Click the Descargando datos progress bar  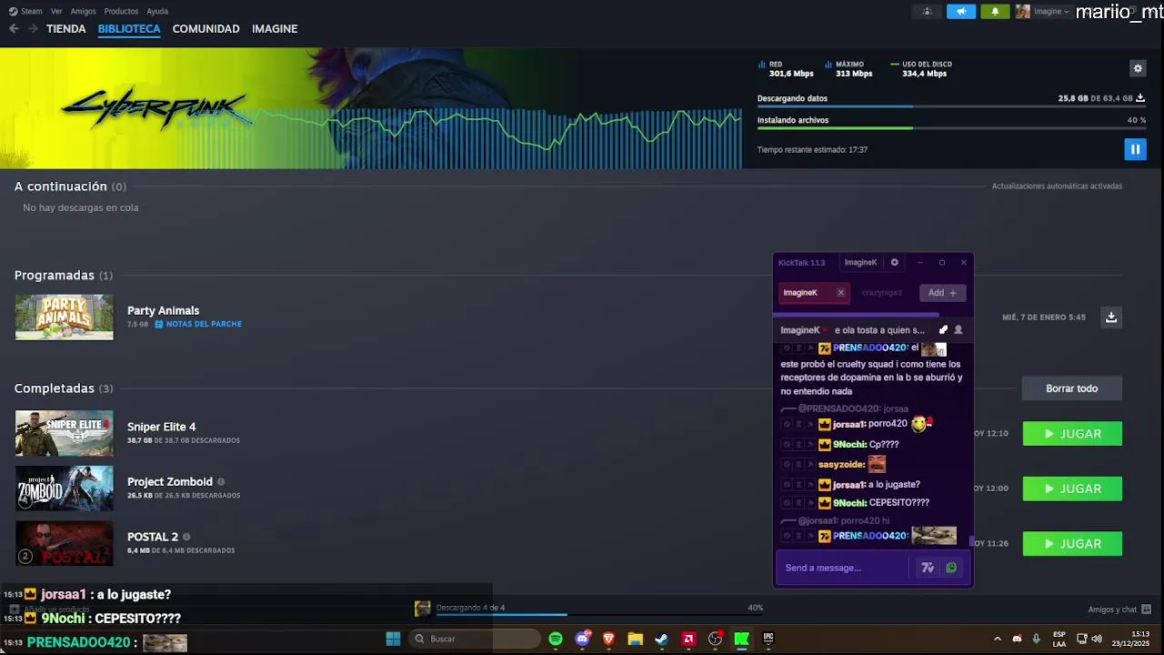pos(951,106)
